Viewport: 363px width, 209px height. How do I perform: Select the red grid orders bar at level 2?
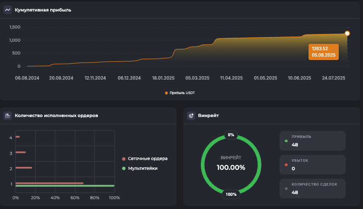click(x=24, y=168)
